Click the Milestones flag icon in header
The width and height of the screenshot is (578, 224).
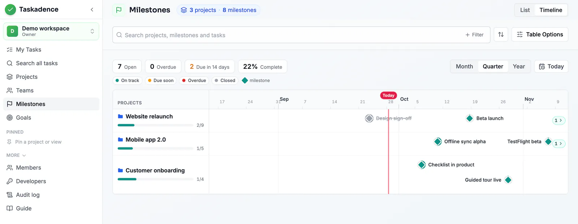[x=119, y=10]
